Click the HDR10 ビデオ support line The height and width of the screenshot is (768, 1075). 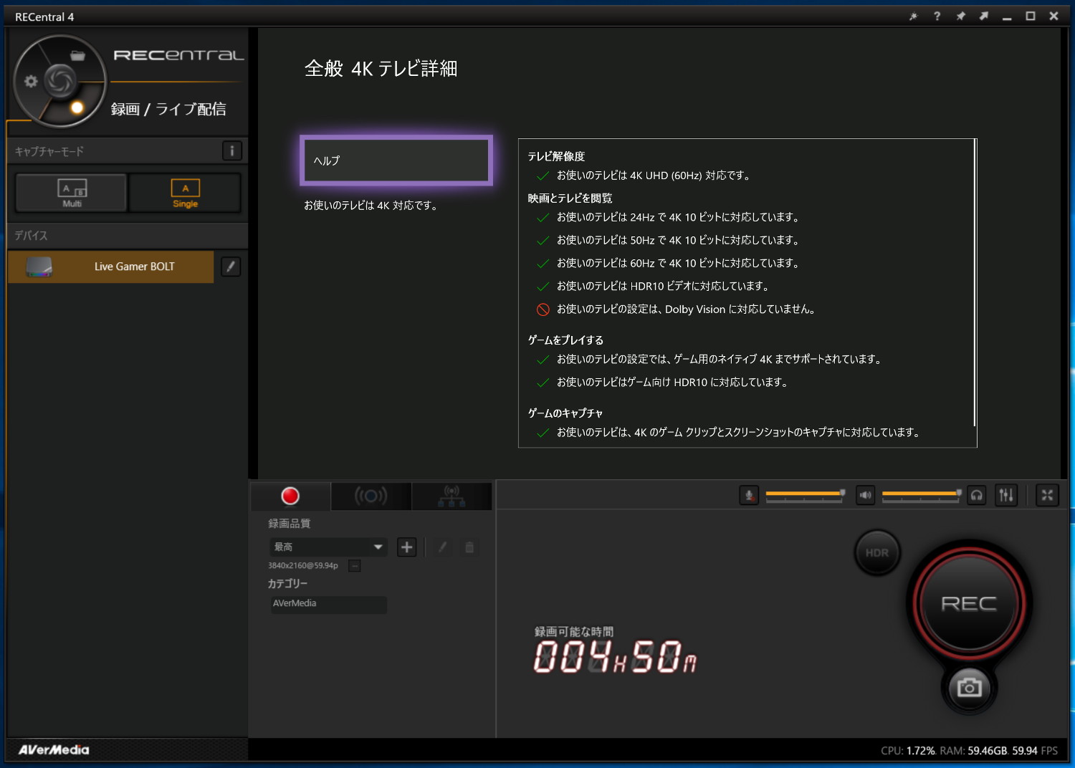point(662,286)
